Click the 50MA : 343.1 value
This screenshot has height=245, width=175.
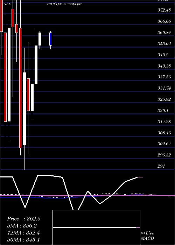click(x=24, y=240)
